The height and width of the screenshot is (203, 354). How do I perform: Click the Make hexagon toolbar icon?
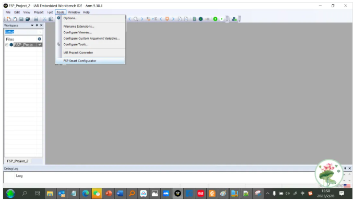(x=200, y=19)
